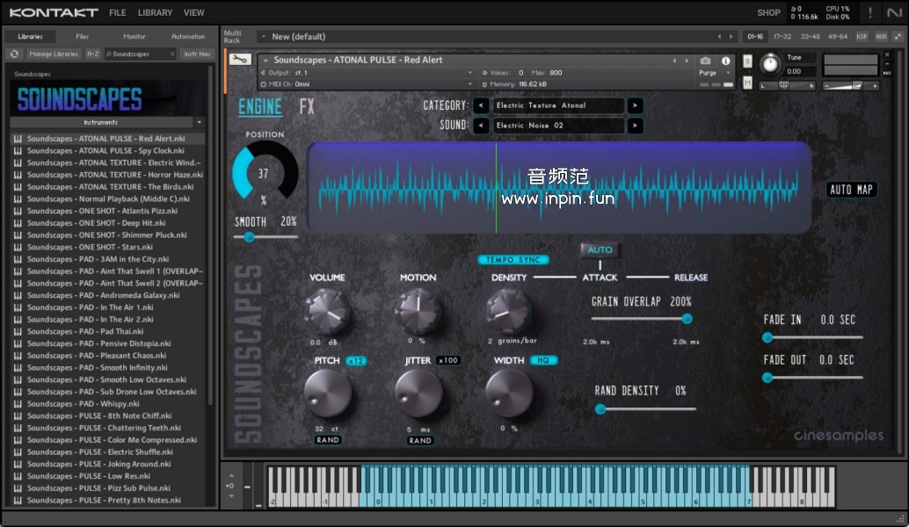The image size is (909, 527).
Task: Click the next sound arrow beside Electric Noise 02
Action: (635, 126)
